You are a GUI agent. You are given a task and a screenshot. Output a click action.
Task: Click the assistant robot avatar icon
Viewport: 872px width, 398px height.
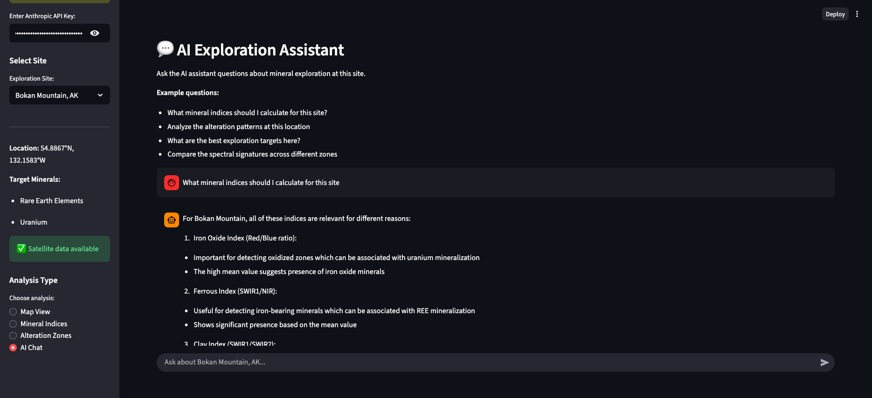[x=172, y=220]
